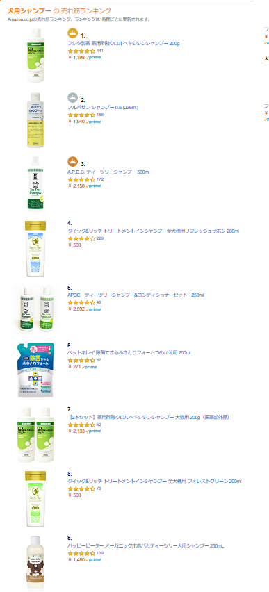Open ノルバサン シャンプー 0.5 product link
The image size is (269, 592).
tap(103, 108)
